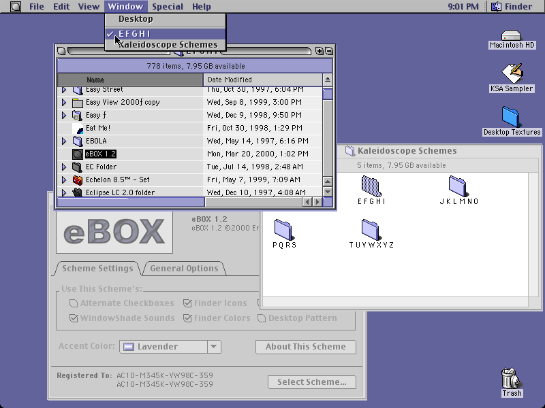The height and width of the screenshot is (408, 545).
Task: Toggle Finder Colors checkbox
Action: click(187, 318)
